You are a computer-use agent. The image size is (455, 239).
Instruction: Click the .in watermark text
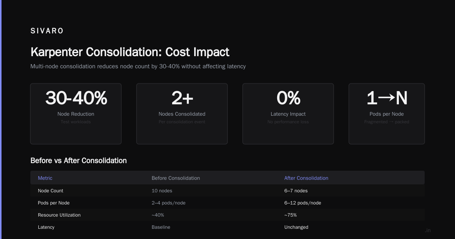tap(428, 230)
